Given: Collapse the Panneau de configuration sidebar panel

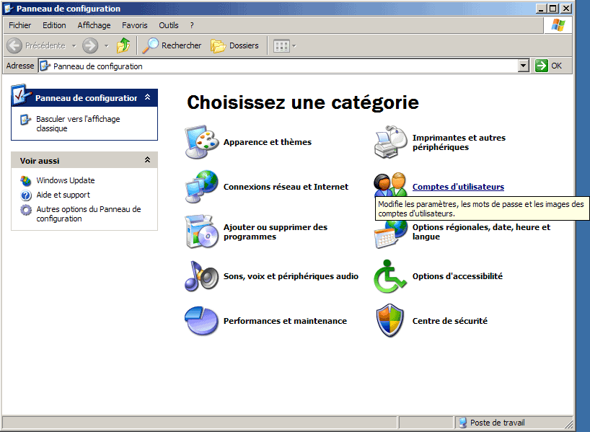Looking at the screenshot, I should pos(147,97).
